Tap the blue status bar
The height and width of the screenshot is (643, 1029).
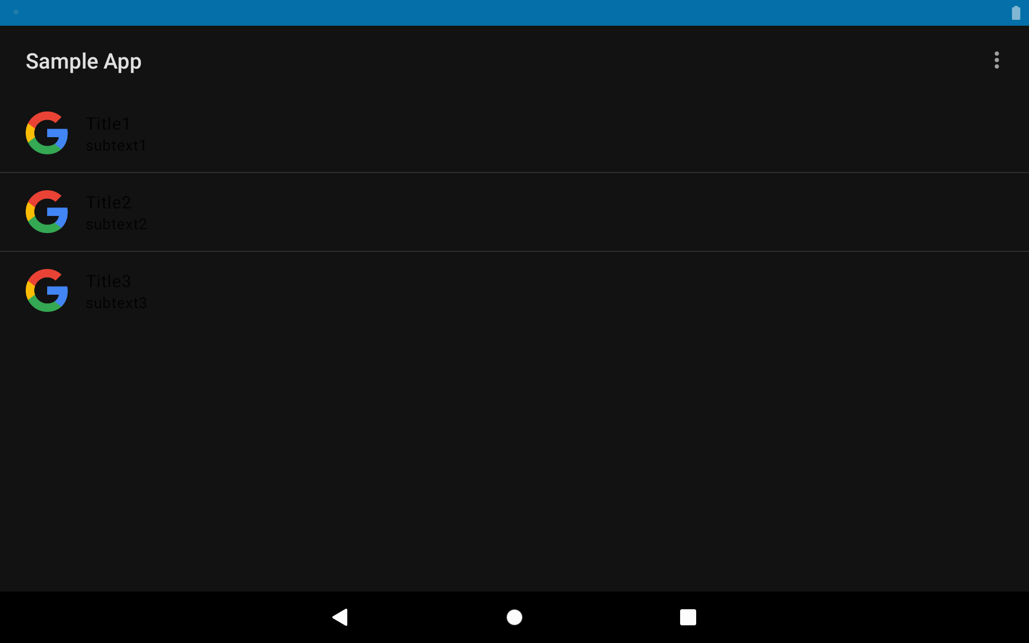514,13
